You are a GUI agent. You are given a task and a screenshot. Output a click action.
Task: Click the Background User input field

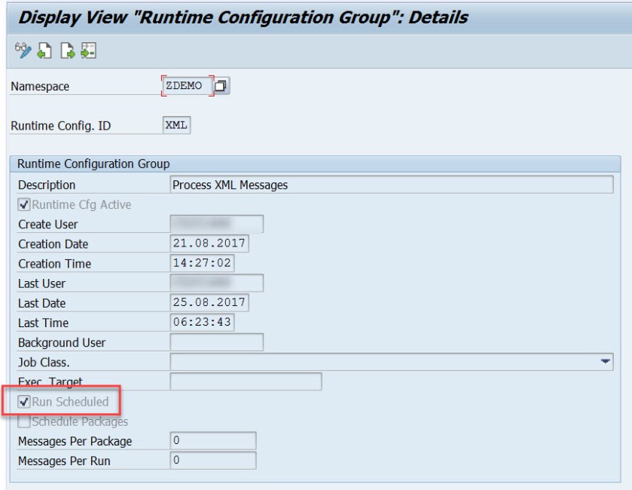click(x=216, y=342)
